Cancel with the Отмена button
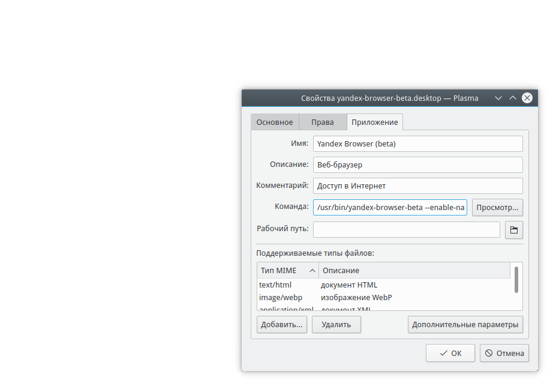 tap(504, 353)
